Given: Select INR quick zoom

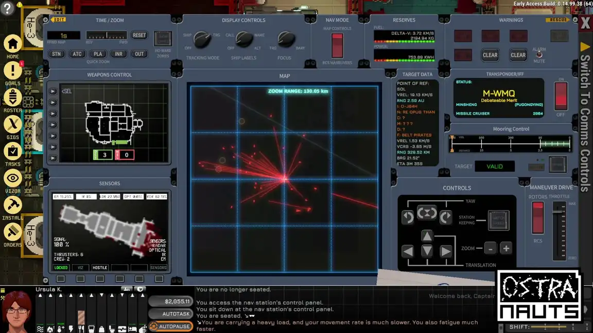Looking at the screenshot, I should [119, 54].
